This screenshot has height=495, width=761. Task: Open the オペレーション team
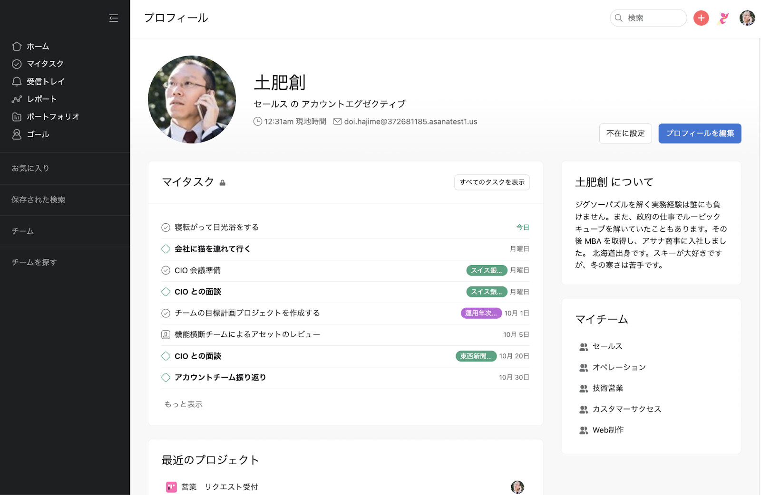[619, 367]
